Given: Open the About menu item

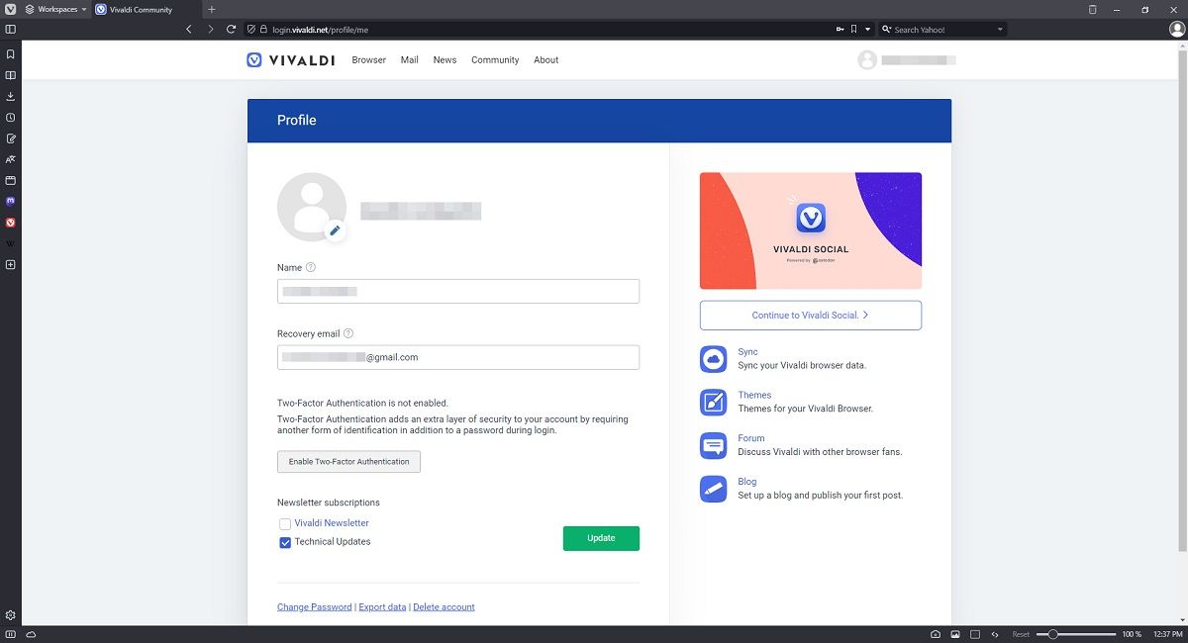Looking at the screenshot, I should tap(546, 59).
